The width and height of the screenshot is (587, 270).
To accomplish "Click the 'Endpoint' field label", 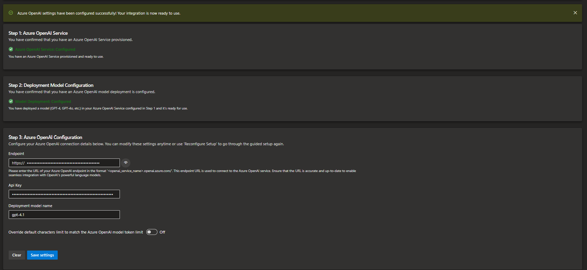I will pyautogui.click(x=16, y=154).
